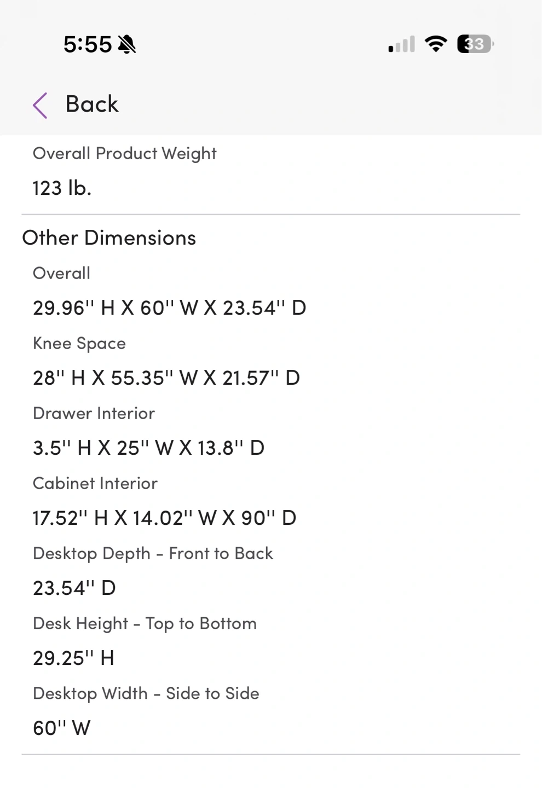
Task: Tap the Overall dimensions value 29.96'' H
Action: [x=170, y=308]
